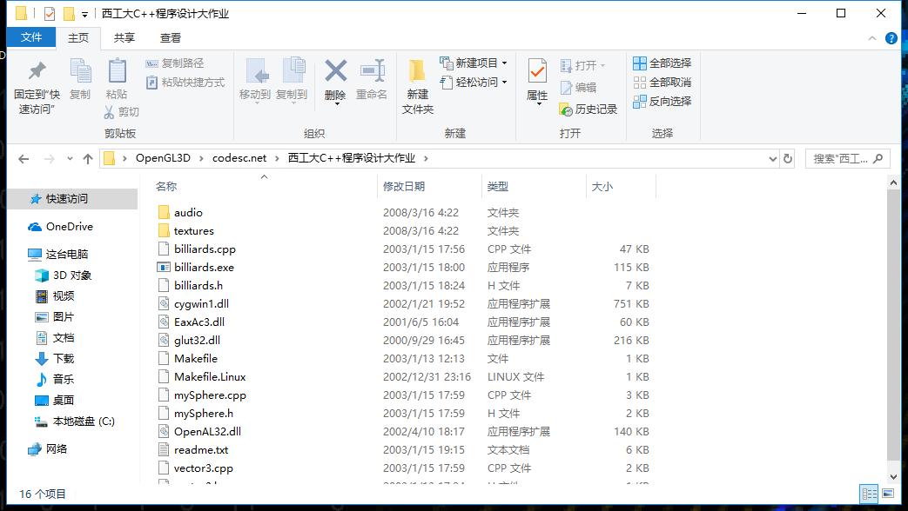
Task: Create a new folder with the ribbon icon
Action: (x=417, y=83)
